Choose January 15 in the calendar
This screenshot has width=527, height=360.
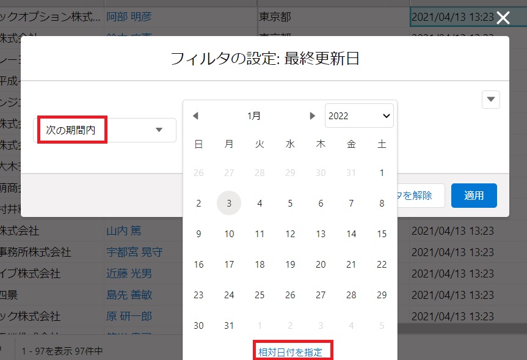tap(382, 234)
